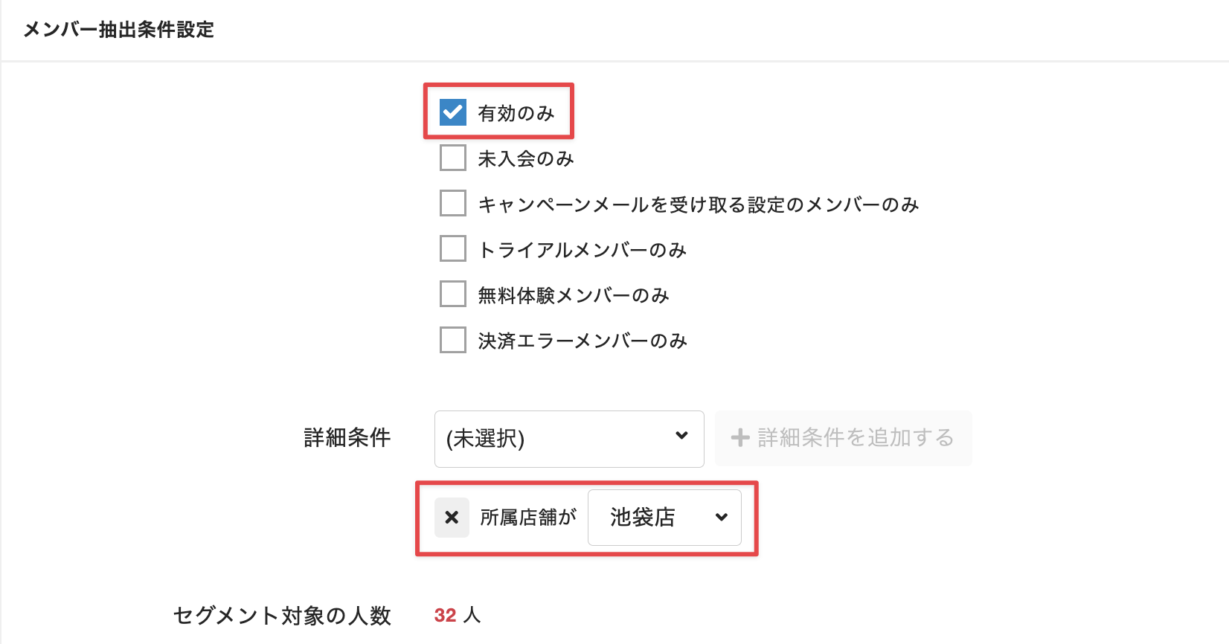Expand the 池袋店 store dropdown
The height and width of the screenshot is (644, 1229).
(664, 518)
